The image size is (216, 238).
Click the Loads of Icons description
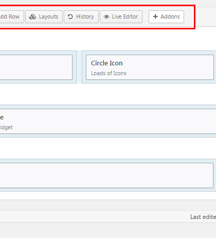(x=109, y=73)
